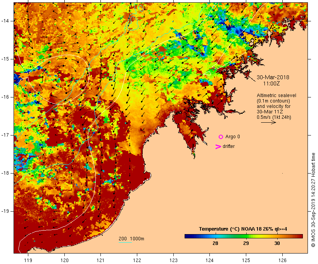Viewport: 318px width, 264px height.
Task: Click the '0.5m/s (1kt 24h)' caption
Action: tap(274, 117)
